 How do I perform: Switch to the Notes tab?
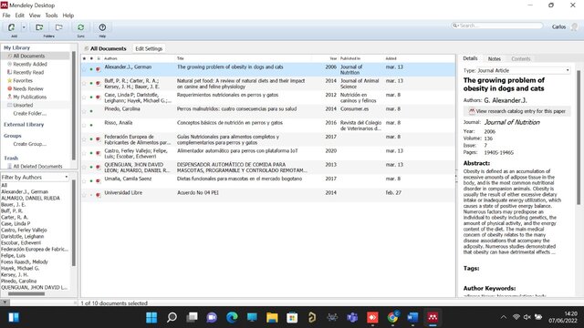[x=495, y=58]
